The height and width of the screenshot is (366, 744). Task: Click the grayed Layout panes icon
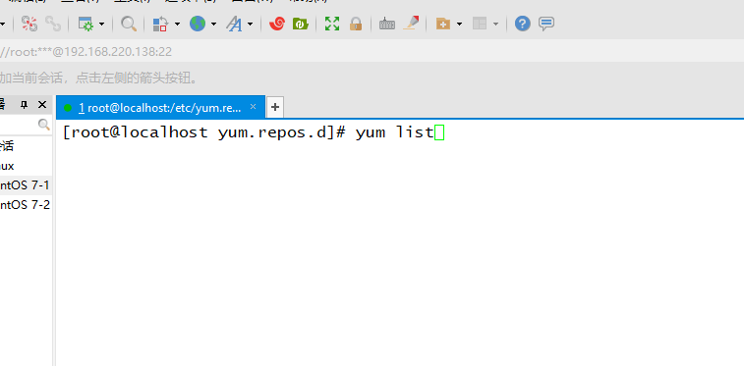480,24
